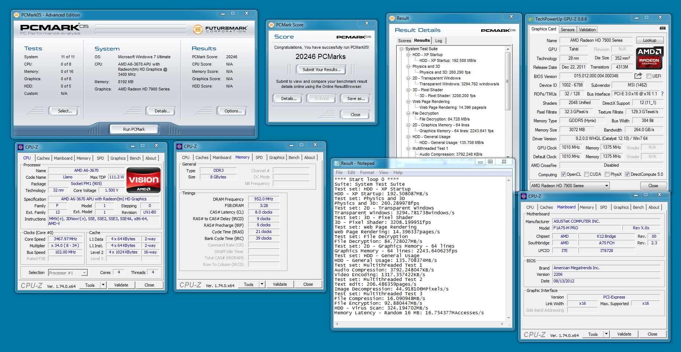Click the GPU-Z BIOS share arrow icon
681x352 pixels.
pos(638,76)
